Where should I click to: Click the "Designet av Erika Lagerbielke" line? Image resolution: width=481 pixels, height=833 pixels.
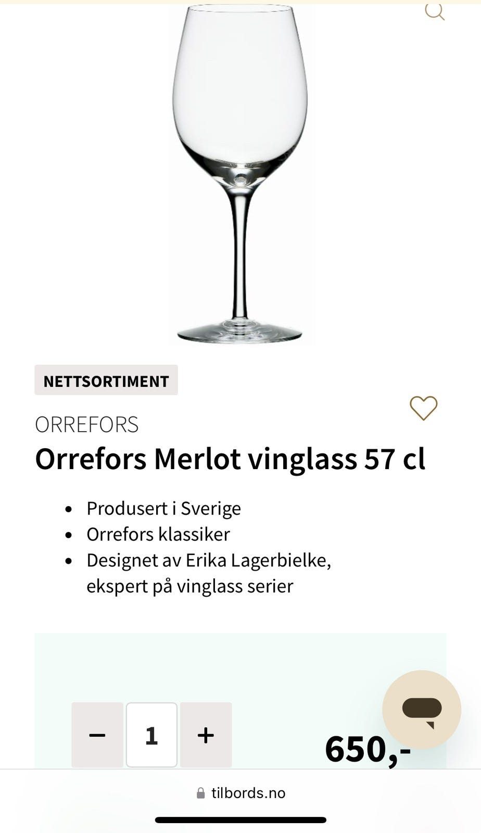[x=209, y=560]
